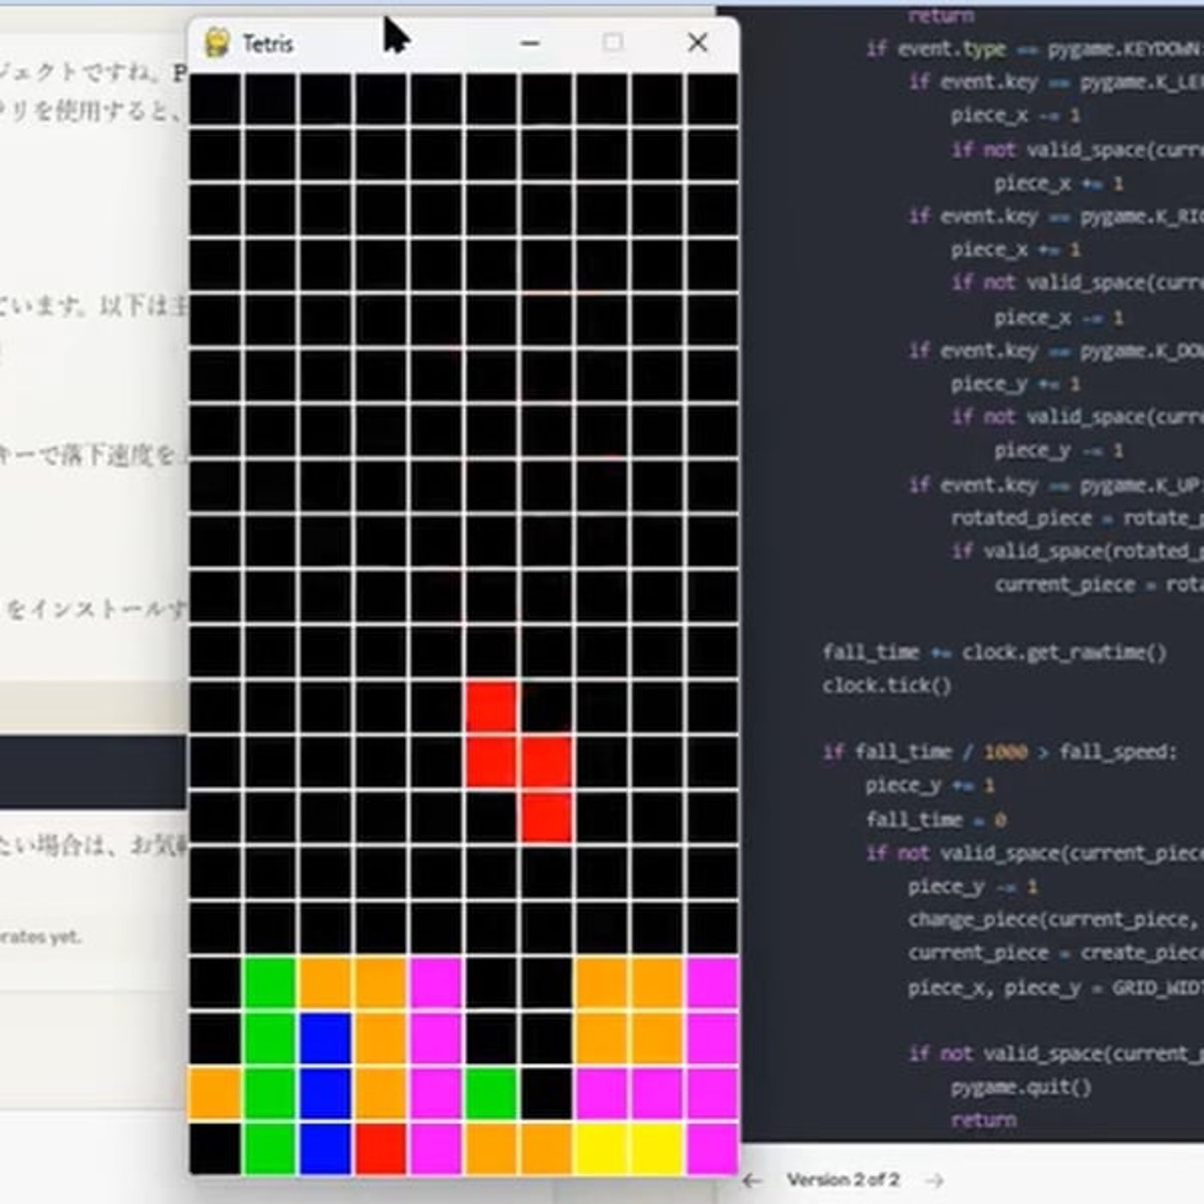Click the pygame icon in Tetris title bar
The height and width of the screenshot is (1204, 1204).
click(217, 42)
